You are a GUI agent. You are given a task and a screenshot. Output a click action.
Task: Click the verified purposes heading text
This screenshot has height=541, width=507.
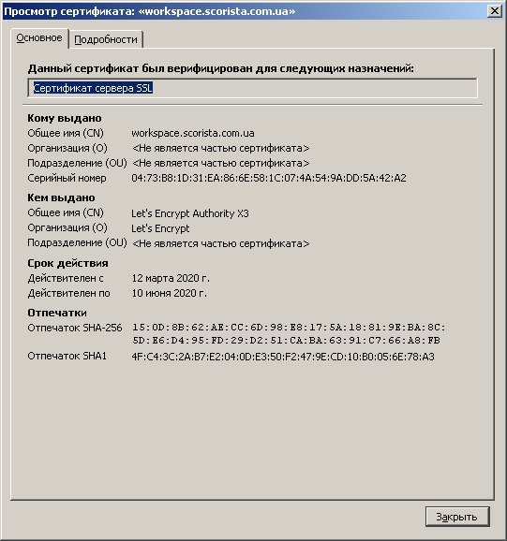point(220,68)
